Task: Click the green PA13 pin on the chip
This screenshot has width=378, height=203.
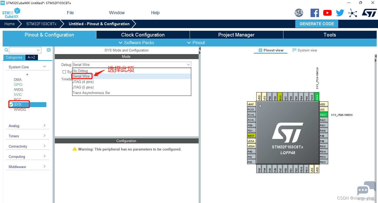Action: point(324,115)
